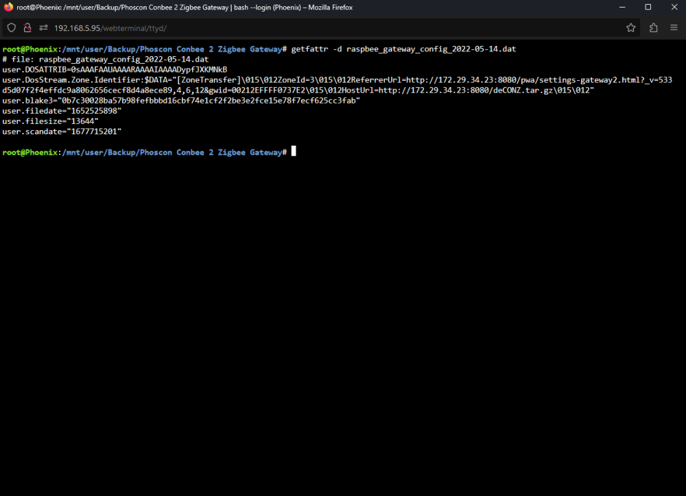The image size is (686, 496).
Task: Minimize the Firefox window
Action: tap(622, 7)
